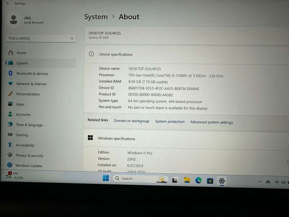Image resolution: width=289 pixels, height=217 pixels.
Task: Open the Home settings page label
Action: click(x=21, y=53)
